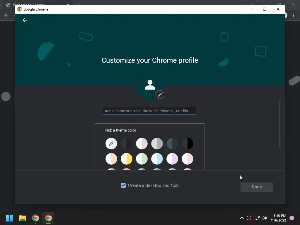
Task: Show hidden system tray icons
Action: (x=242, y=218)
